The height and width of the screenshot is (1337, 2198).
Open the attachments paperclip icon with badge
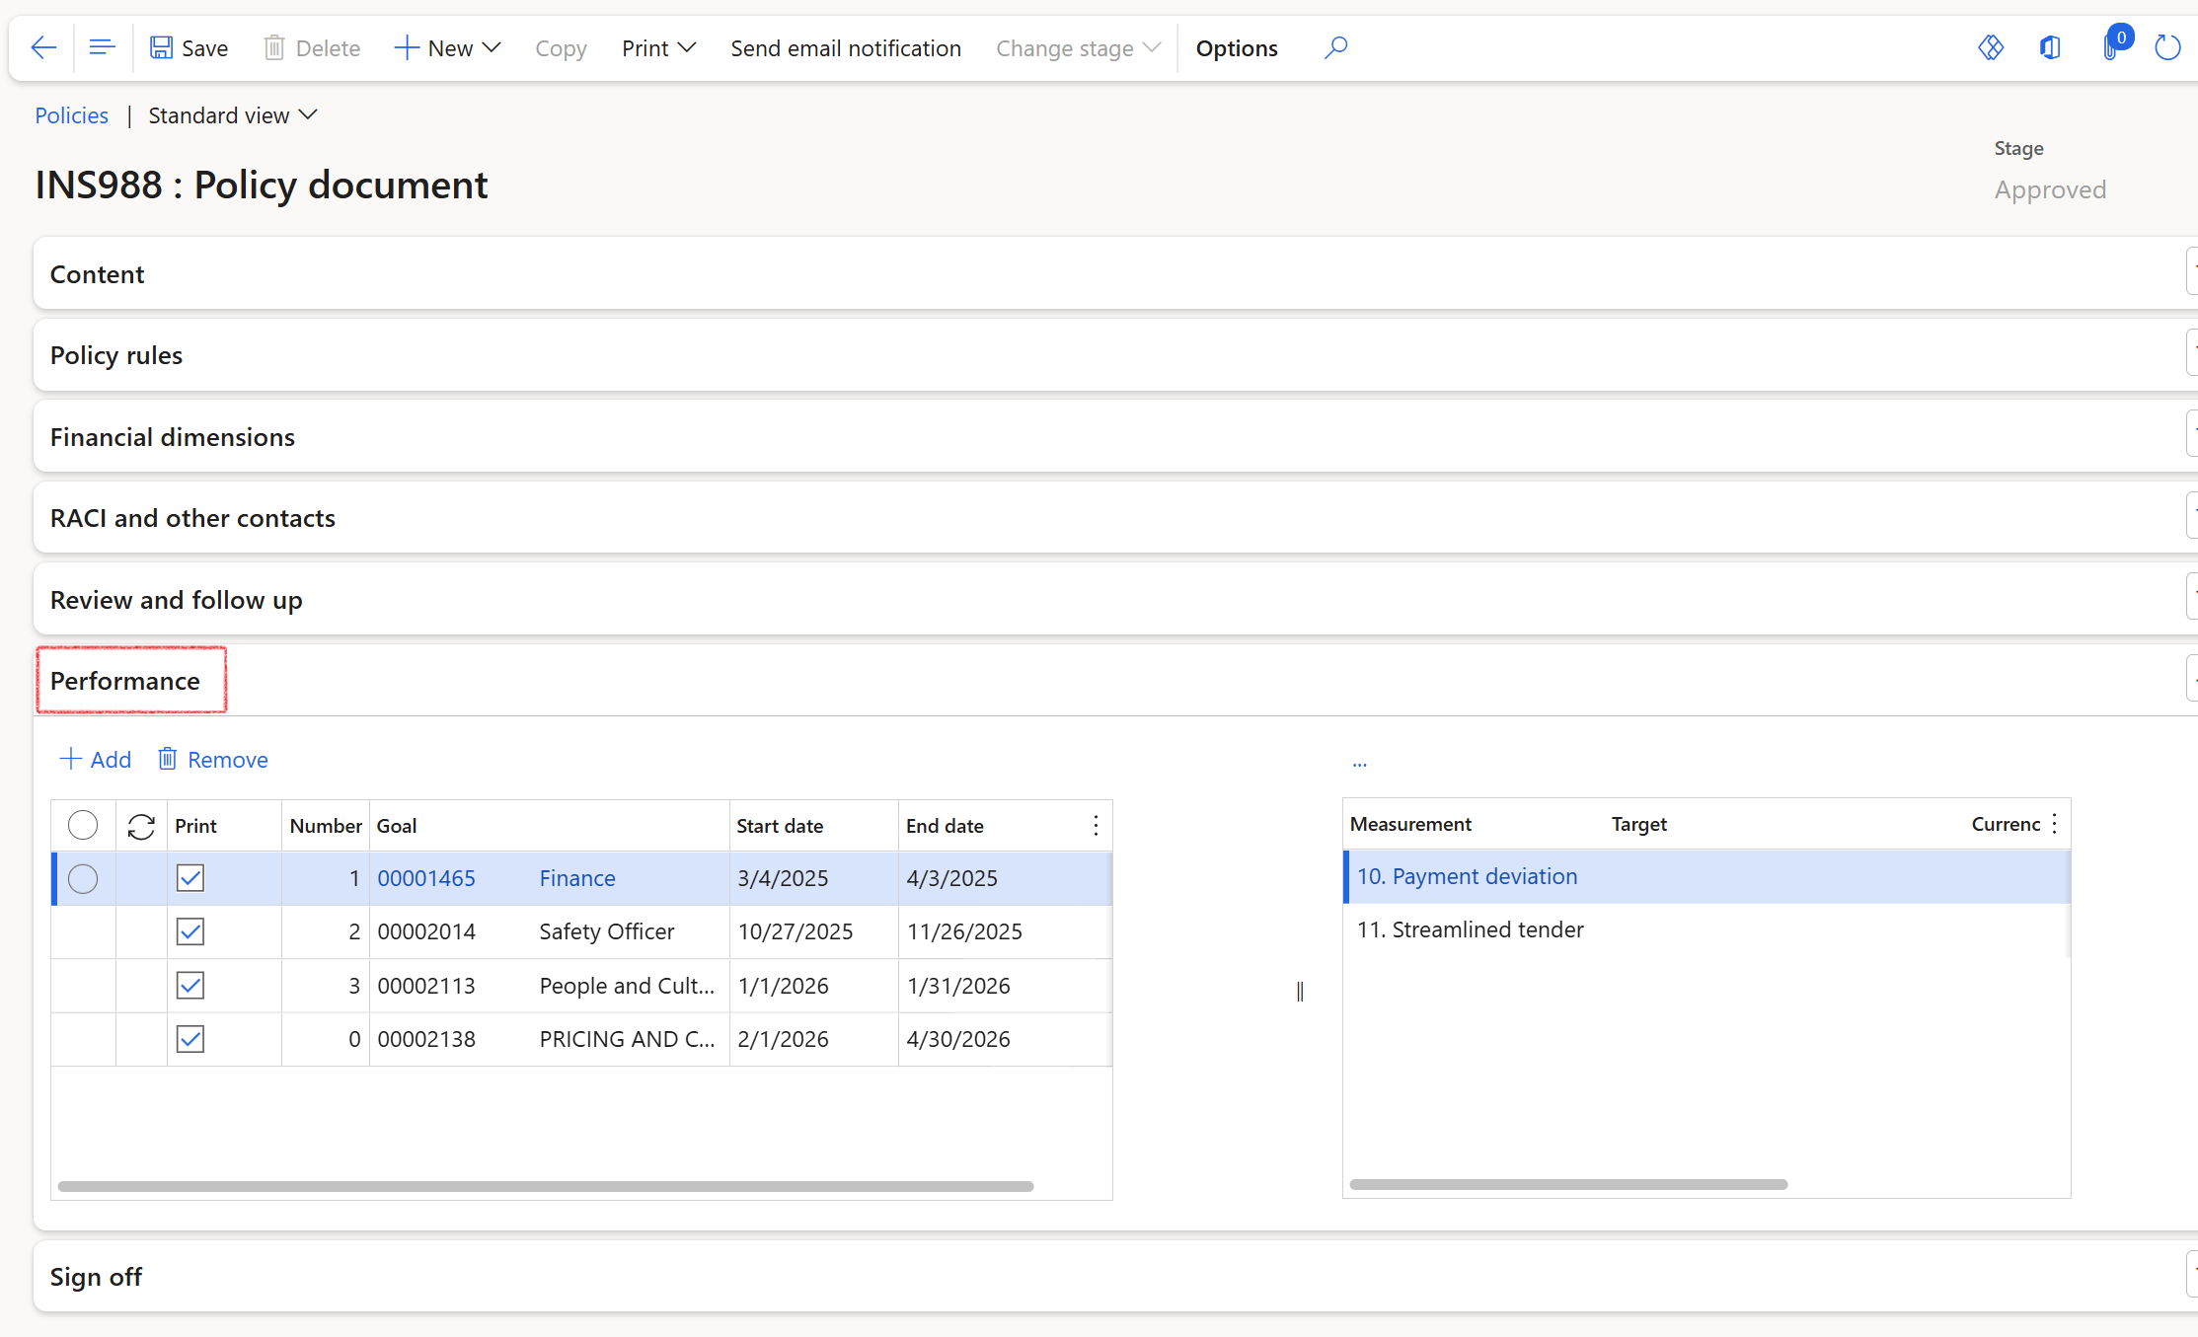(x=2113, y=45)
